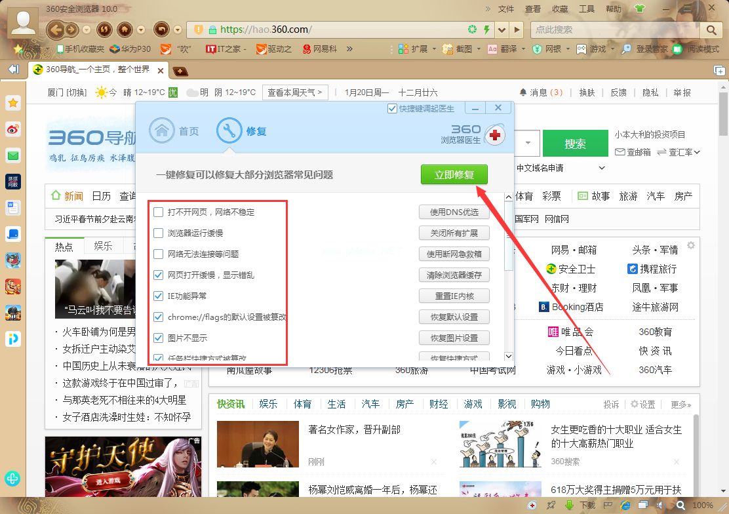Launch the 翻译 translate tool
Viewport: 729px width, 514px height.
(x=510, y=49)
